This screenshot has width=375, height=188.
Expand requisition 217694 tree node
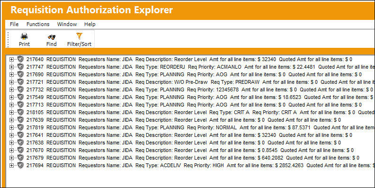pyautogui.click(x=11, y=166)
